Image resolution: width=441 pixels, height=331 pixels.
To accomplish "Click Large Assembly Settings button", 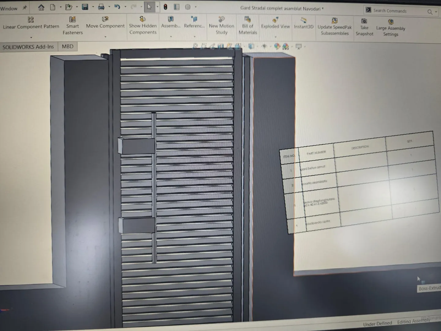I will [x=390, y=28].
